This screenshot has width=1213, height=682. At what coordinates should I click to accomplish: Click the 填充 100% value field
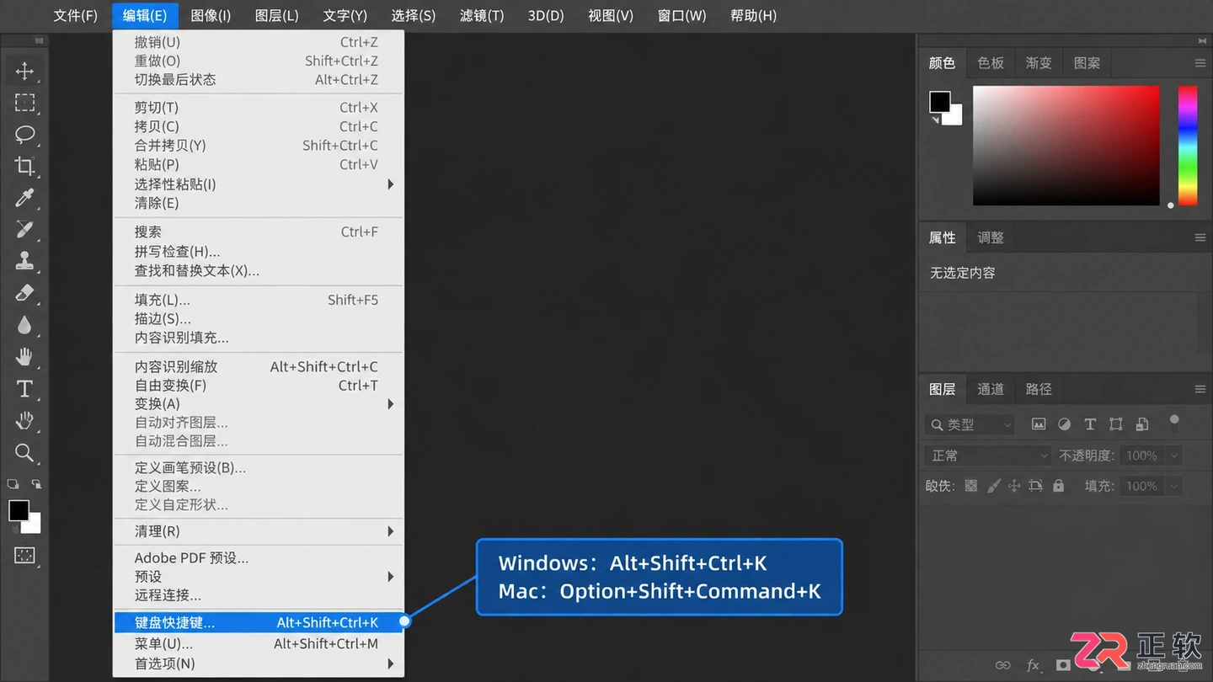(x=1144, y=486)
